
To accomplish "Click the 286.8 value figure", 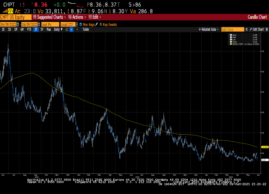I will click(x=145, y=11).
